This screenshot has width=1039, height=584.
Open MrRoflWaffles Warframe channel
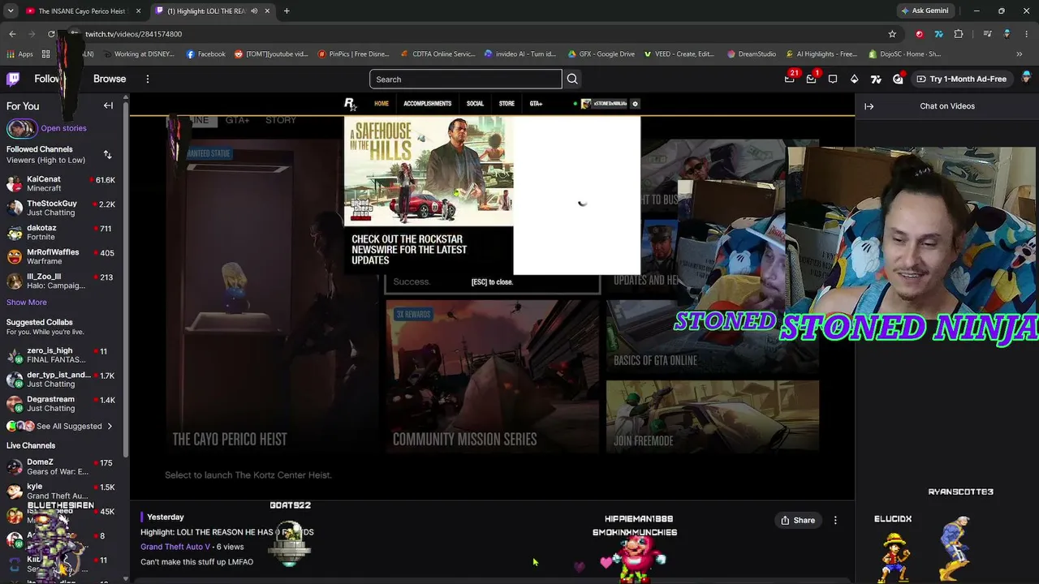(x=61, y=256)
